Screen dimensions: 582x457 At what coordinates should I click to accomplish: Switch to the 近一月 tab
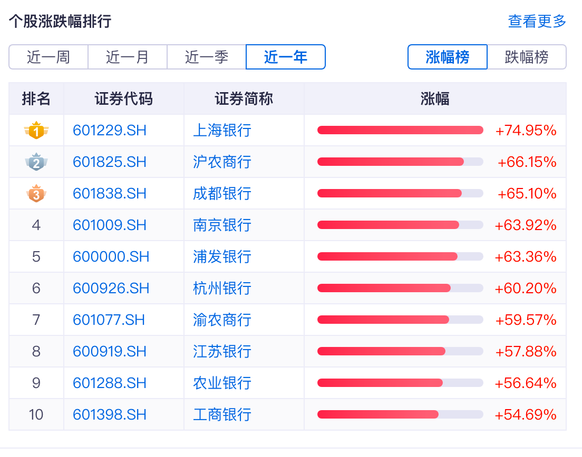pos(128,57)
